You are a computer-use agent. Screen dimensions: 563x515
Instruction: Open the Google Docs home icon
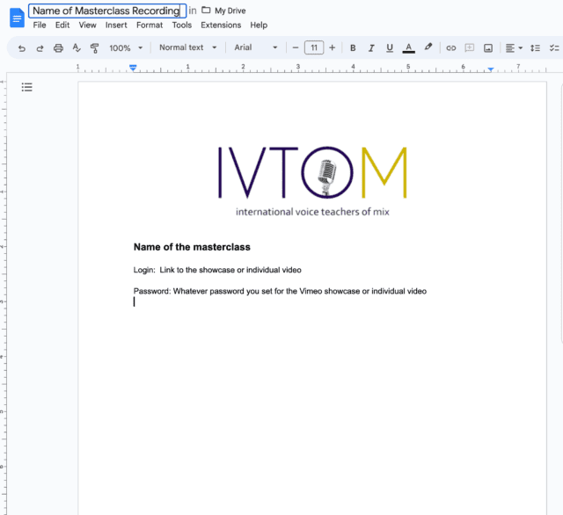(17, 17)
